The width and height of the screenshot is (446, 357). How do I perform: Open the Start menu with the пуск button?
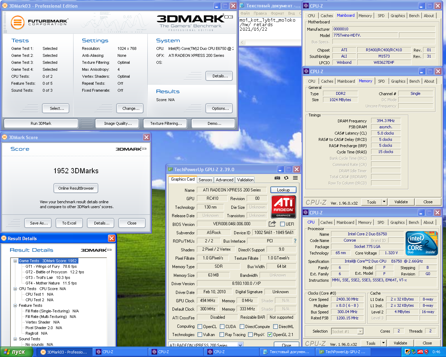tap(17, 352)
